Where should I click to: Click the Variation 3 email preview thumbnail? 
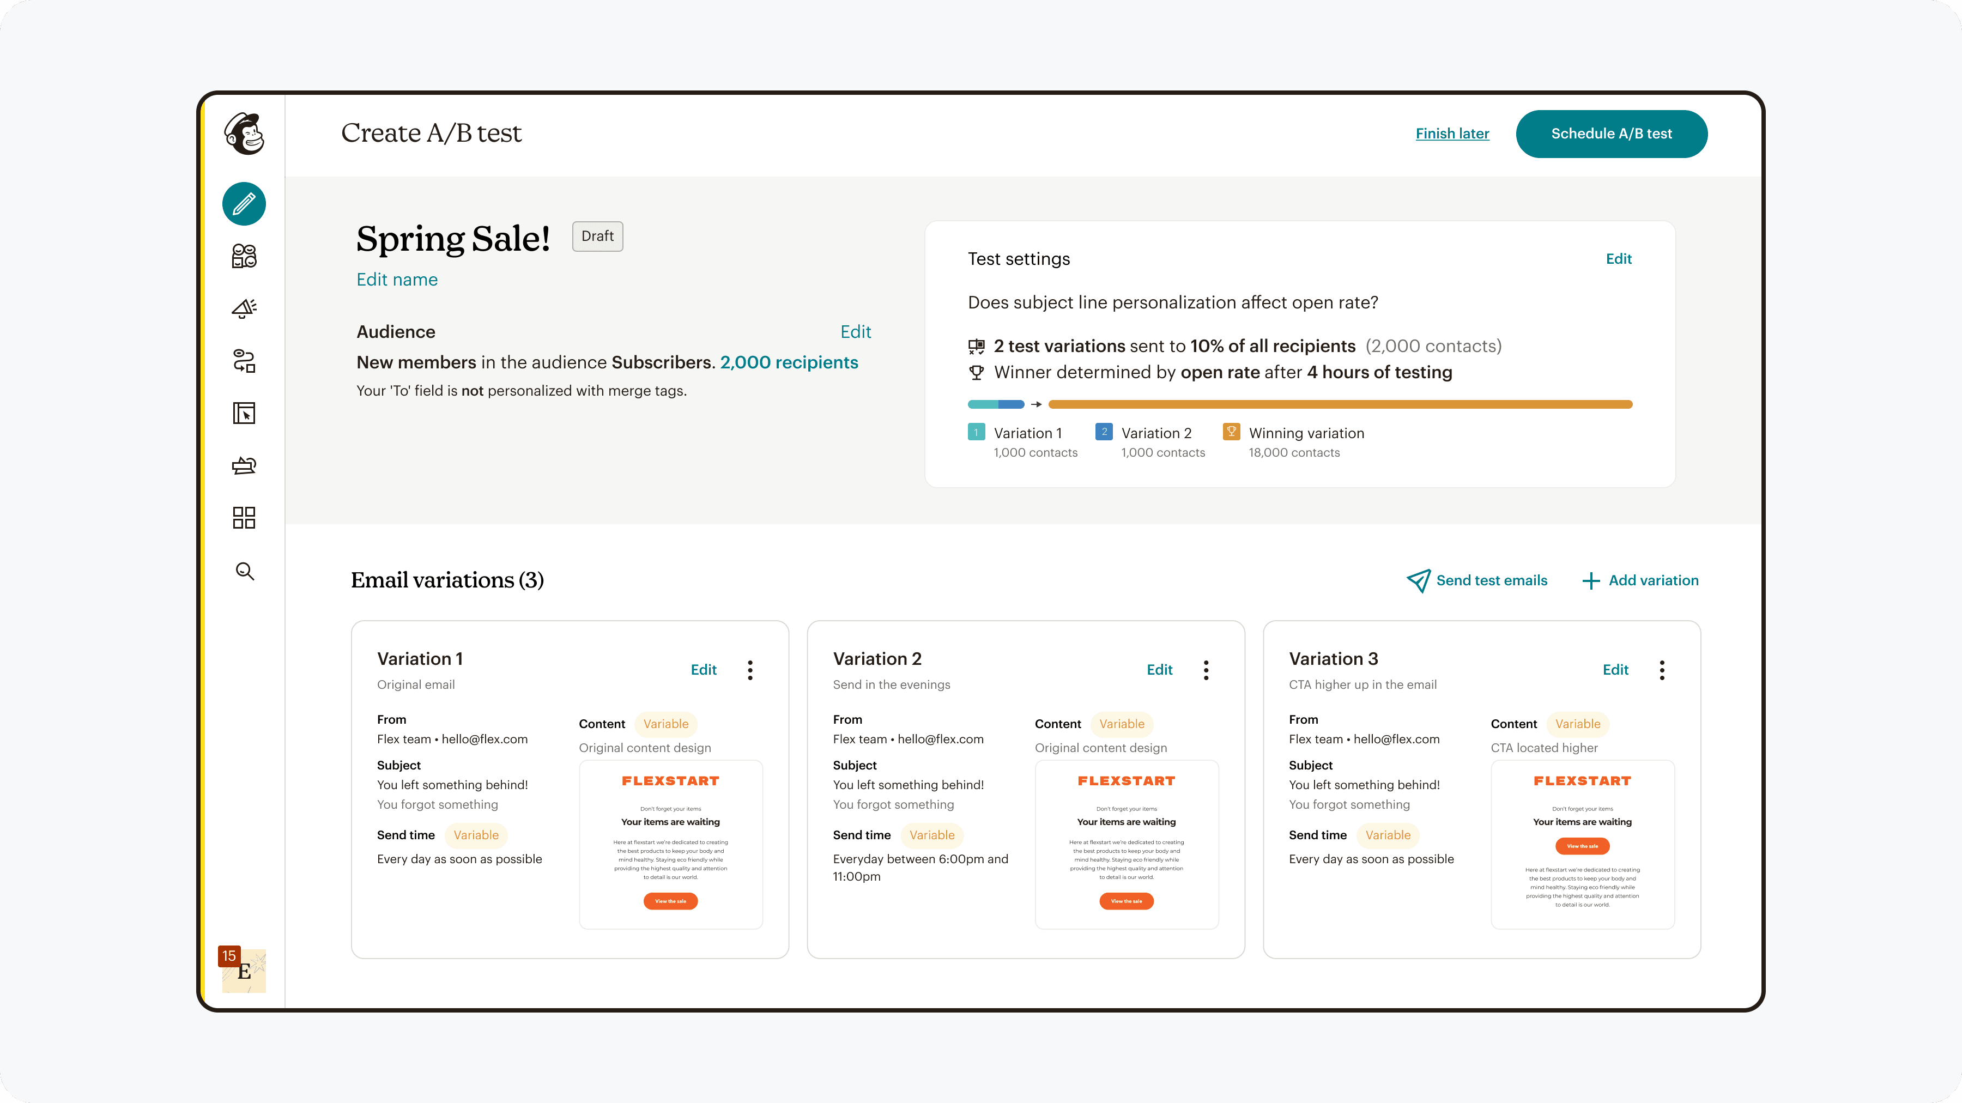[1582, 844]
